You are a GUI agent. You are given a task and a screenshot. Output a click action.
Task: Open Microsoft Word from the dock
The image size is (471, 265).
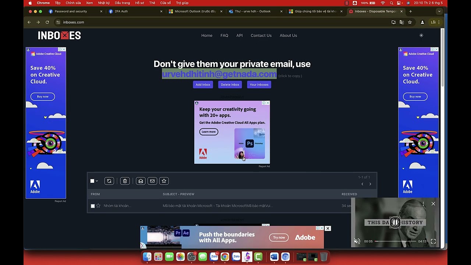tap(274, 257)
